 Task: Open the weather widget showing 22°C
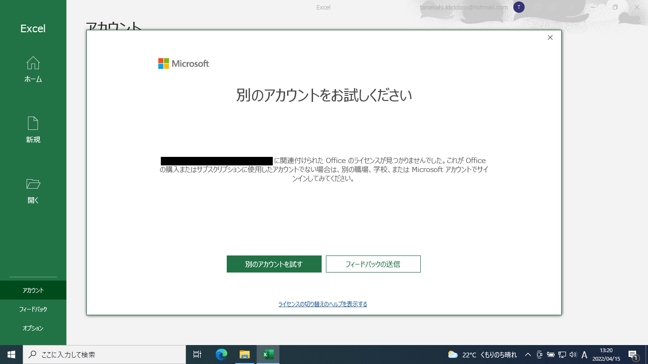pos(482,355)
